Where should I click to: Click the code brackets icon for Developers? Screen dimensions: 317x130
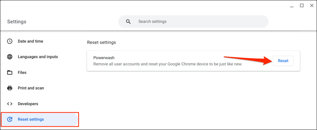coord(10,104)
